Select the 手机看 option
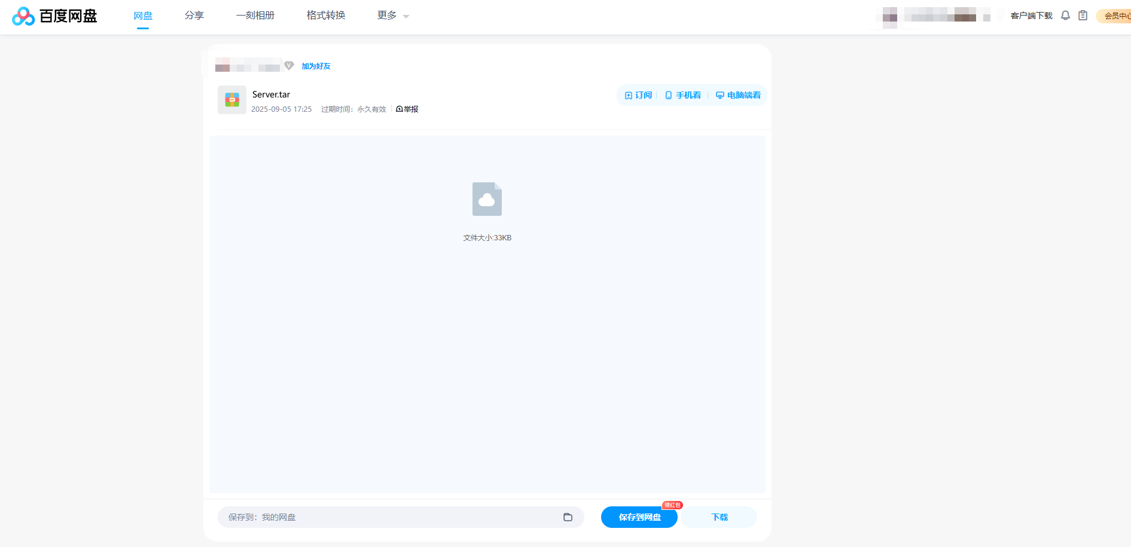 [683, 96]
